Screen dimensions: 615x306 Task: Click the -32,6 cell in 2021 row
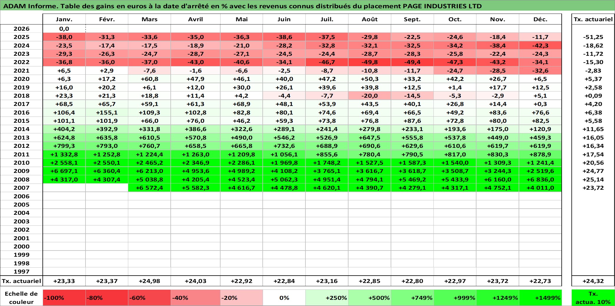pos(540,71)
